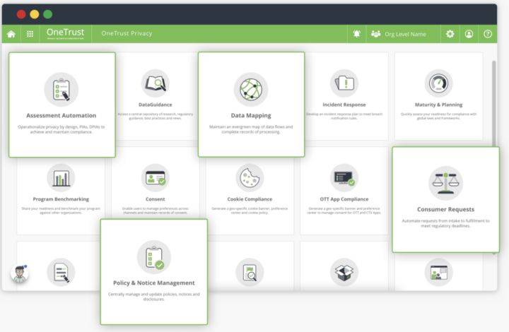Click the Consumer Requests description text
Viewport: 509px width, 332px height.
[x=445, y=223]
